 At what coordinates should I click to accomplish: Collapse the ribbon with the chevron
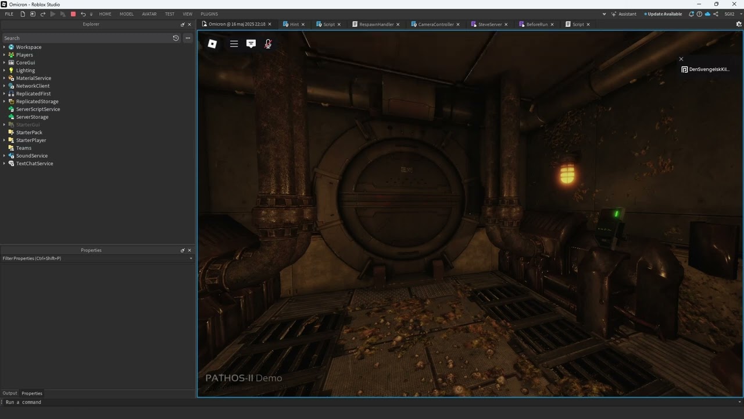604,14
